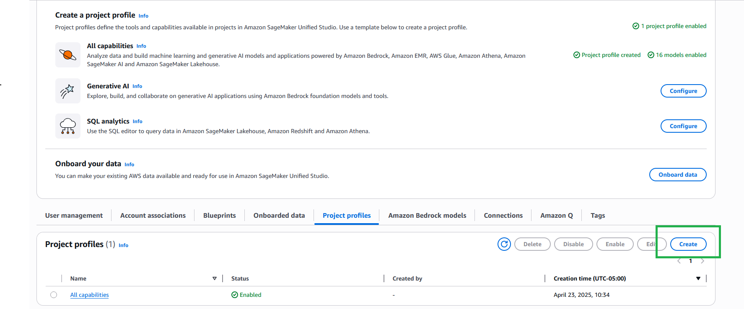The width and height of the screenshot is (744, 309).
Task: Open Info link beside Onboard your data
Action: click(x=129, y=165)
